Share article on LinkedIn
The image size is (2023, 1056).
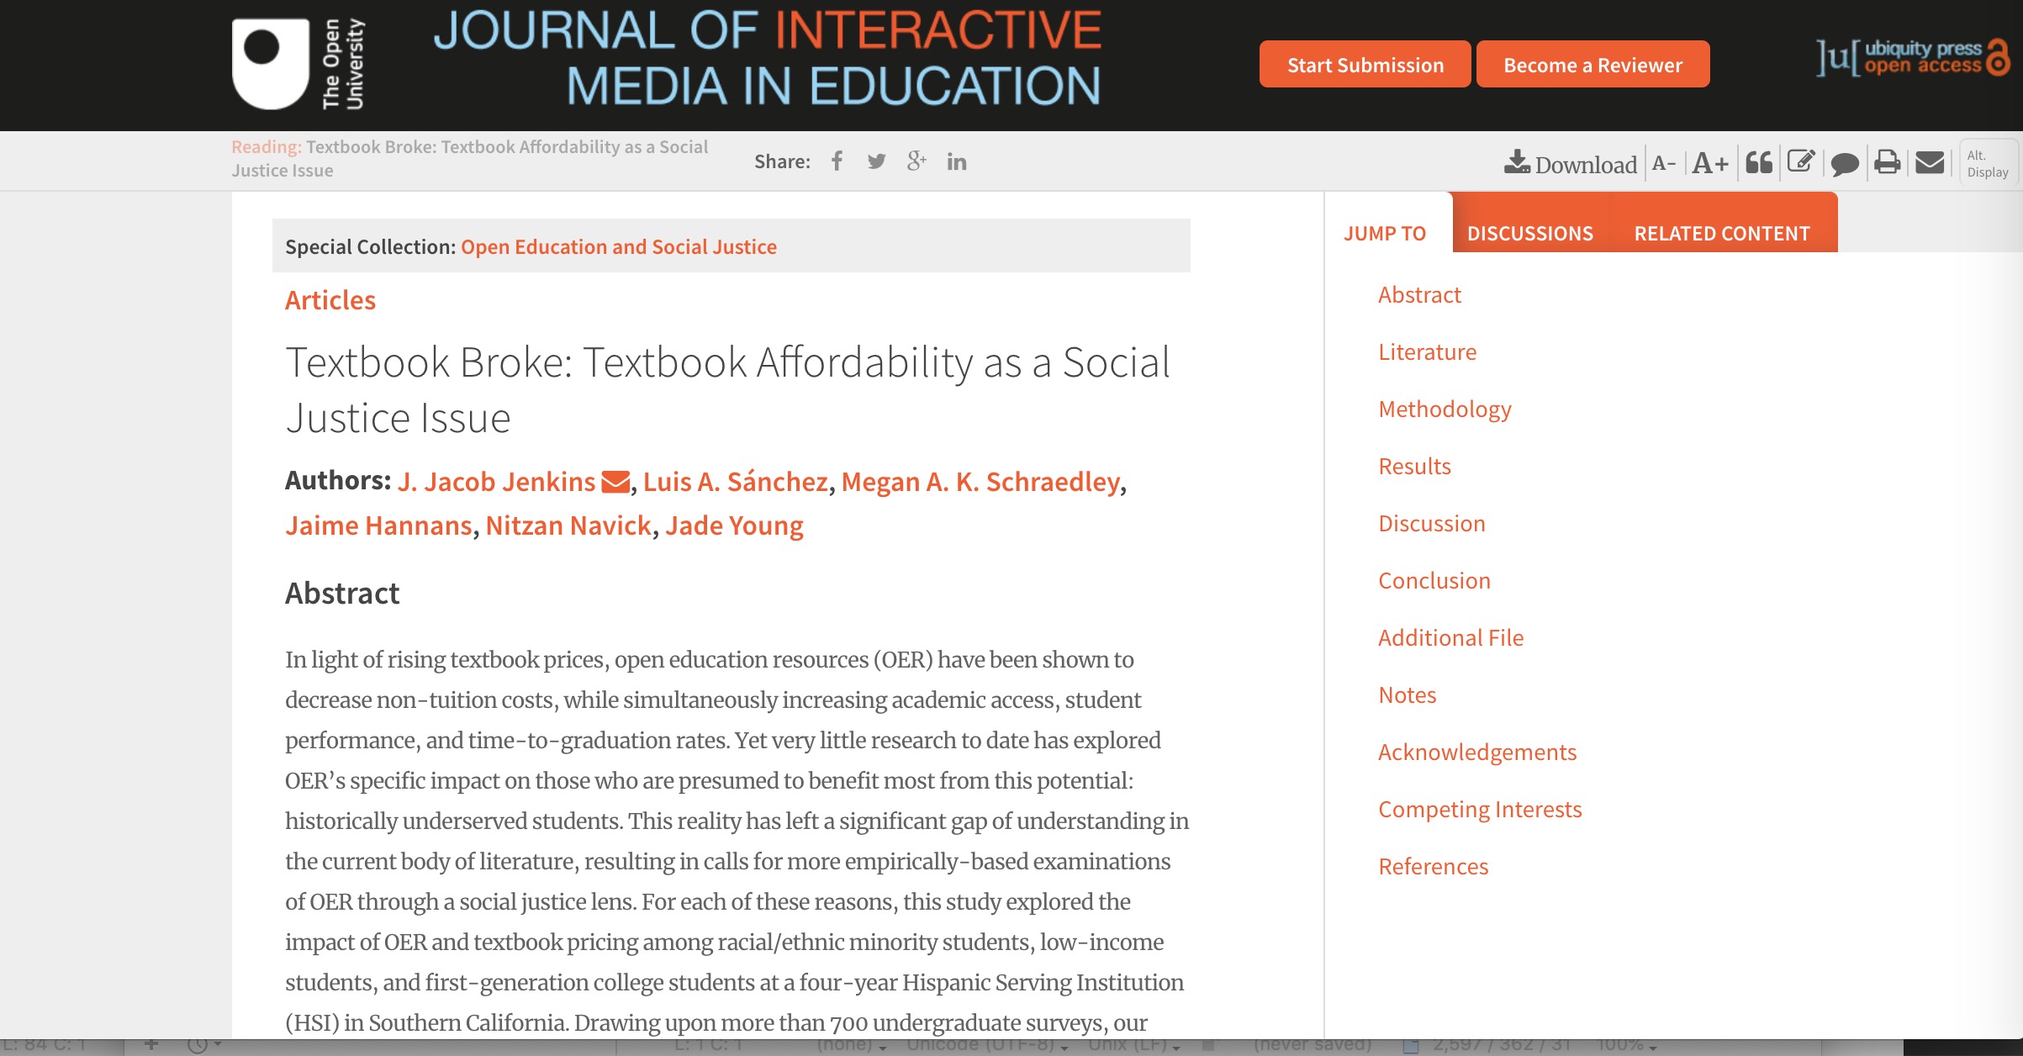click(x=957, y=161)
